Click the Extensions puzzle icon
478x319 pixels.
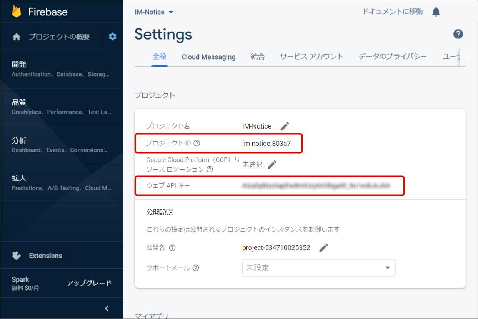(x=16, y=256)
